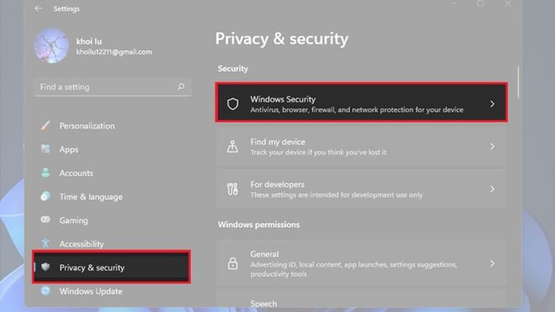Click the back arrow in Settings
Screen dimensions: 555x312
[38, 9]
